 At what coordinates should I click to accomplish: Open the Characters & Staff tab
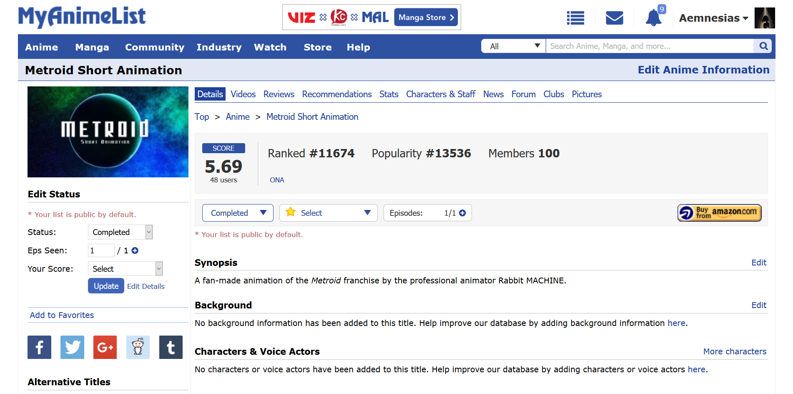pyautogui.click(x=441, y=94)
